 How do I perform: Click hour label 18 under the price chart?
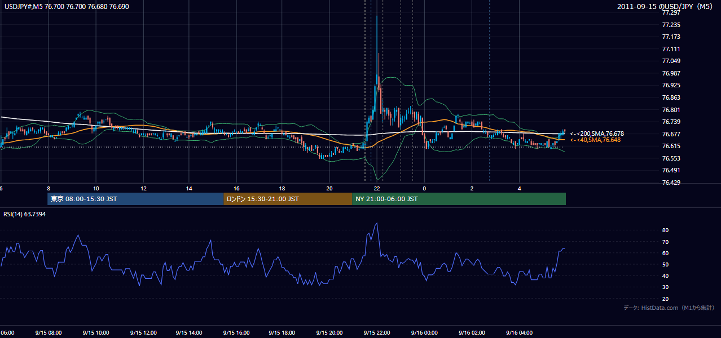283,189
